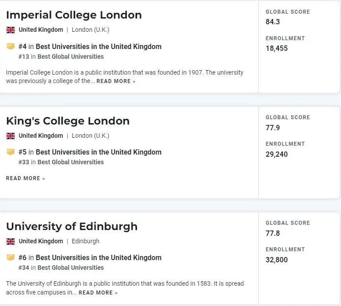Image resolution: width=341 pixels, height=306 pixels.
Task: Click READ MORE under King's College London
Action: pos(26,178)
